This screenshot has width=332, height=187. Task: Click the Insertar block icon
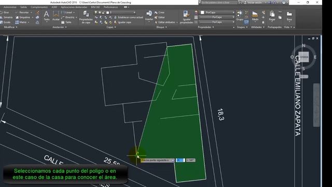click(149, 16)
